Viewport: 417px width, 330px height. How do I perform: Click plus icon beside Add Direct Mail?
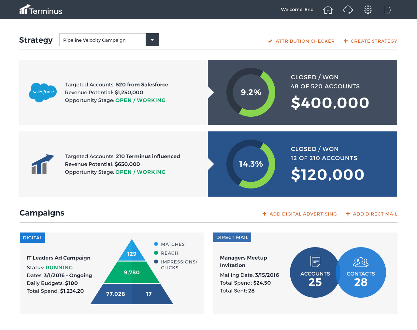(348, 214)
